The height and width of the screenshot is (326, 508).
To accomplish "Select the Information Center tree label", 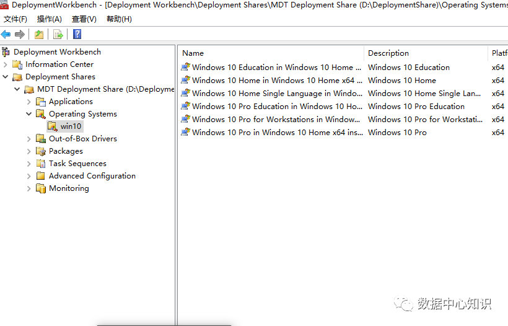I will click(x=59, y=64).
